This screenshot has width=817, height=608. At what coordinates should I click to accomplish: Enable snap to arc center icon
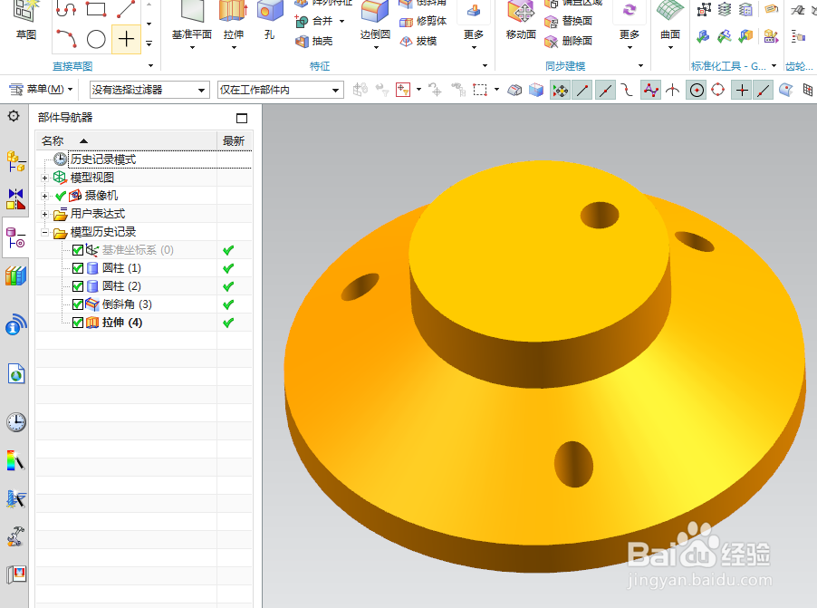pyautogui.click(x=697, y=91)
